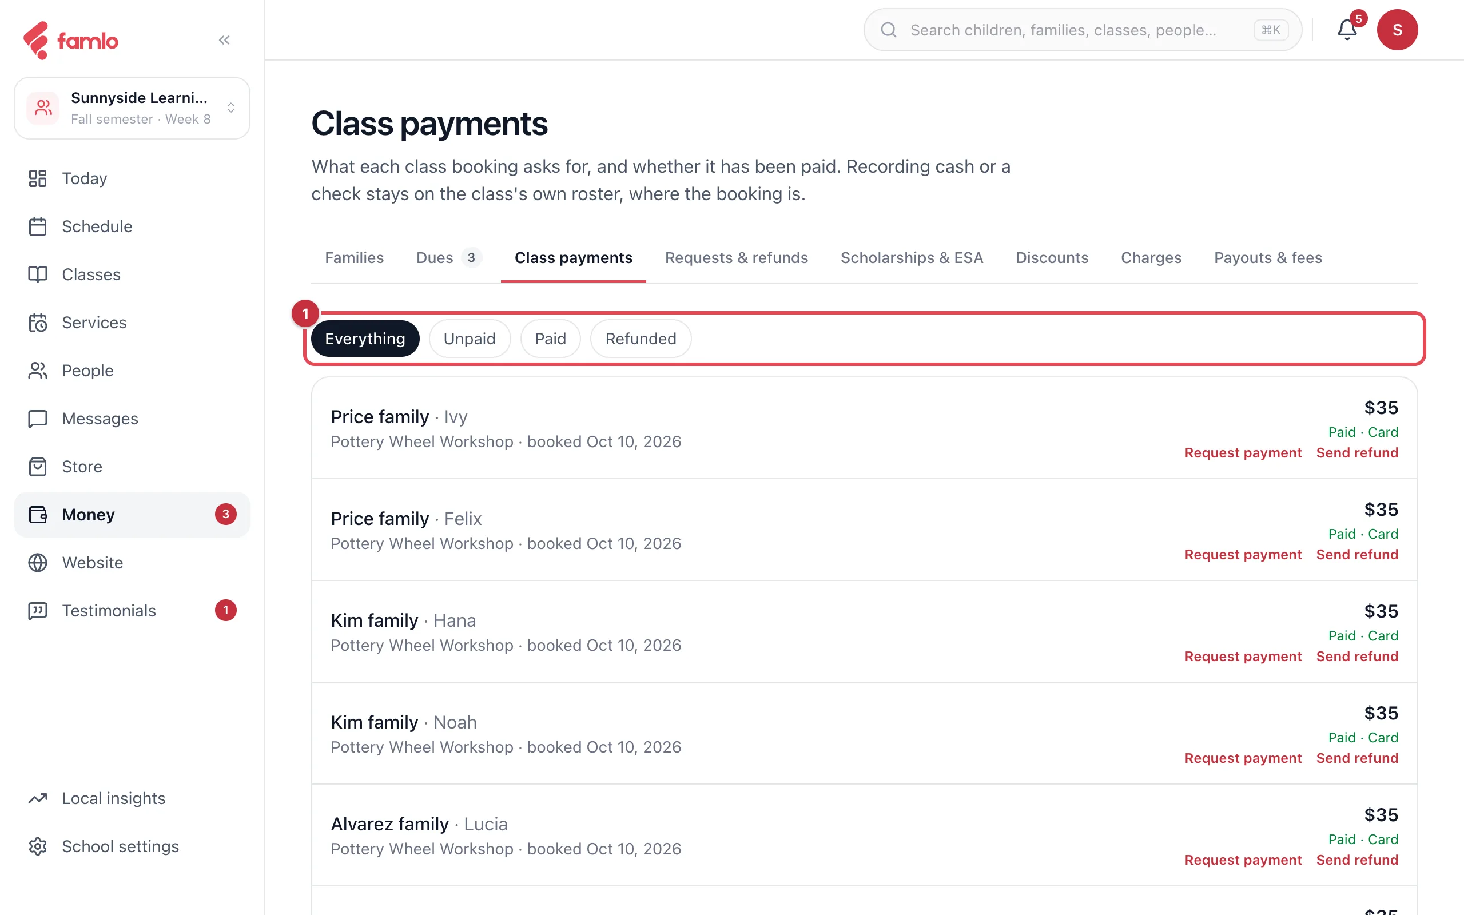Screen dimensions: 1464x915
Task: Select the Everything filter pill
Action: (x=365, y=339)
